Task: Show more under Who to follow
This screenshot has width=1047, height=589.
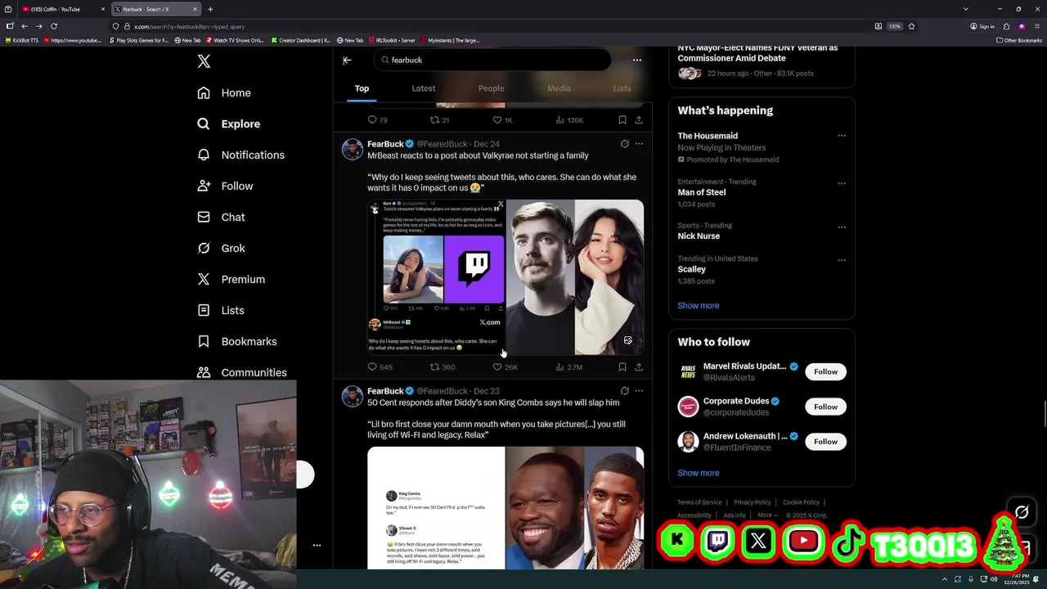Action: click(699, 473)
